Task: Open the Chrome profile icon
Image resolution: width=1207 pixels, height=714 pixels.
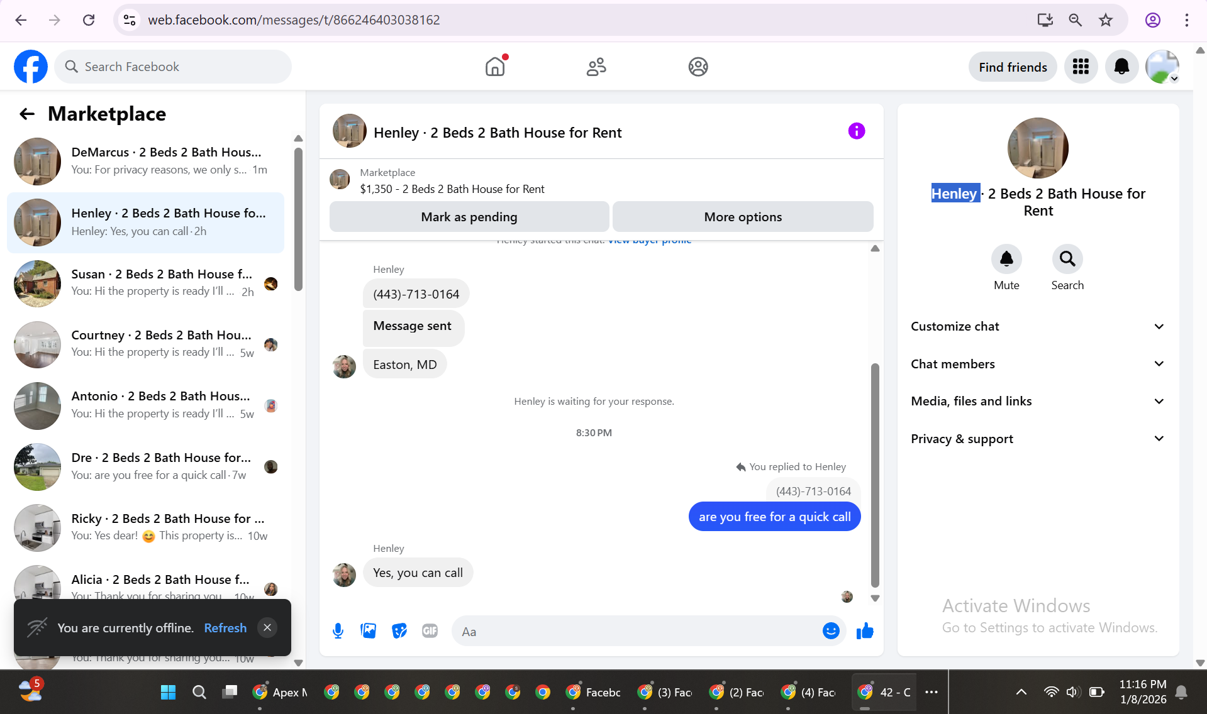Action: point(1153,20)
